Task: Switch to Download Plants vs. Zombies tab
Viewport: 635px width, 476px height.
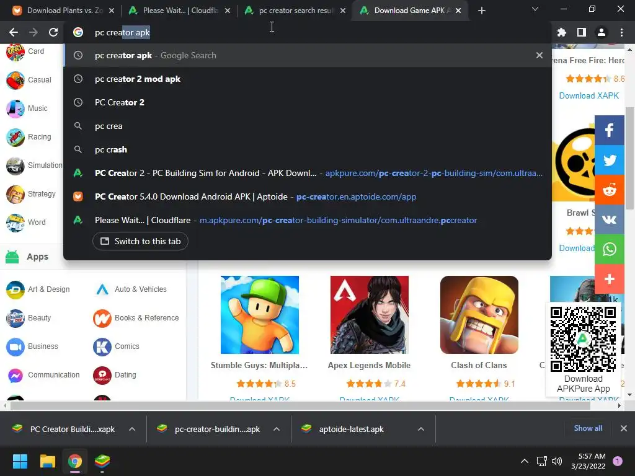Action: pos(63,11)
